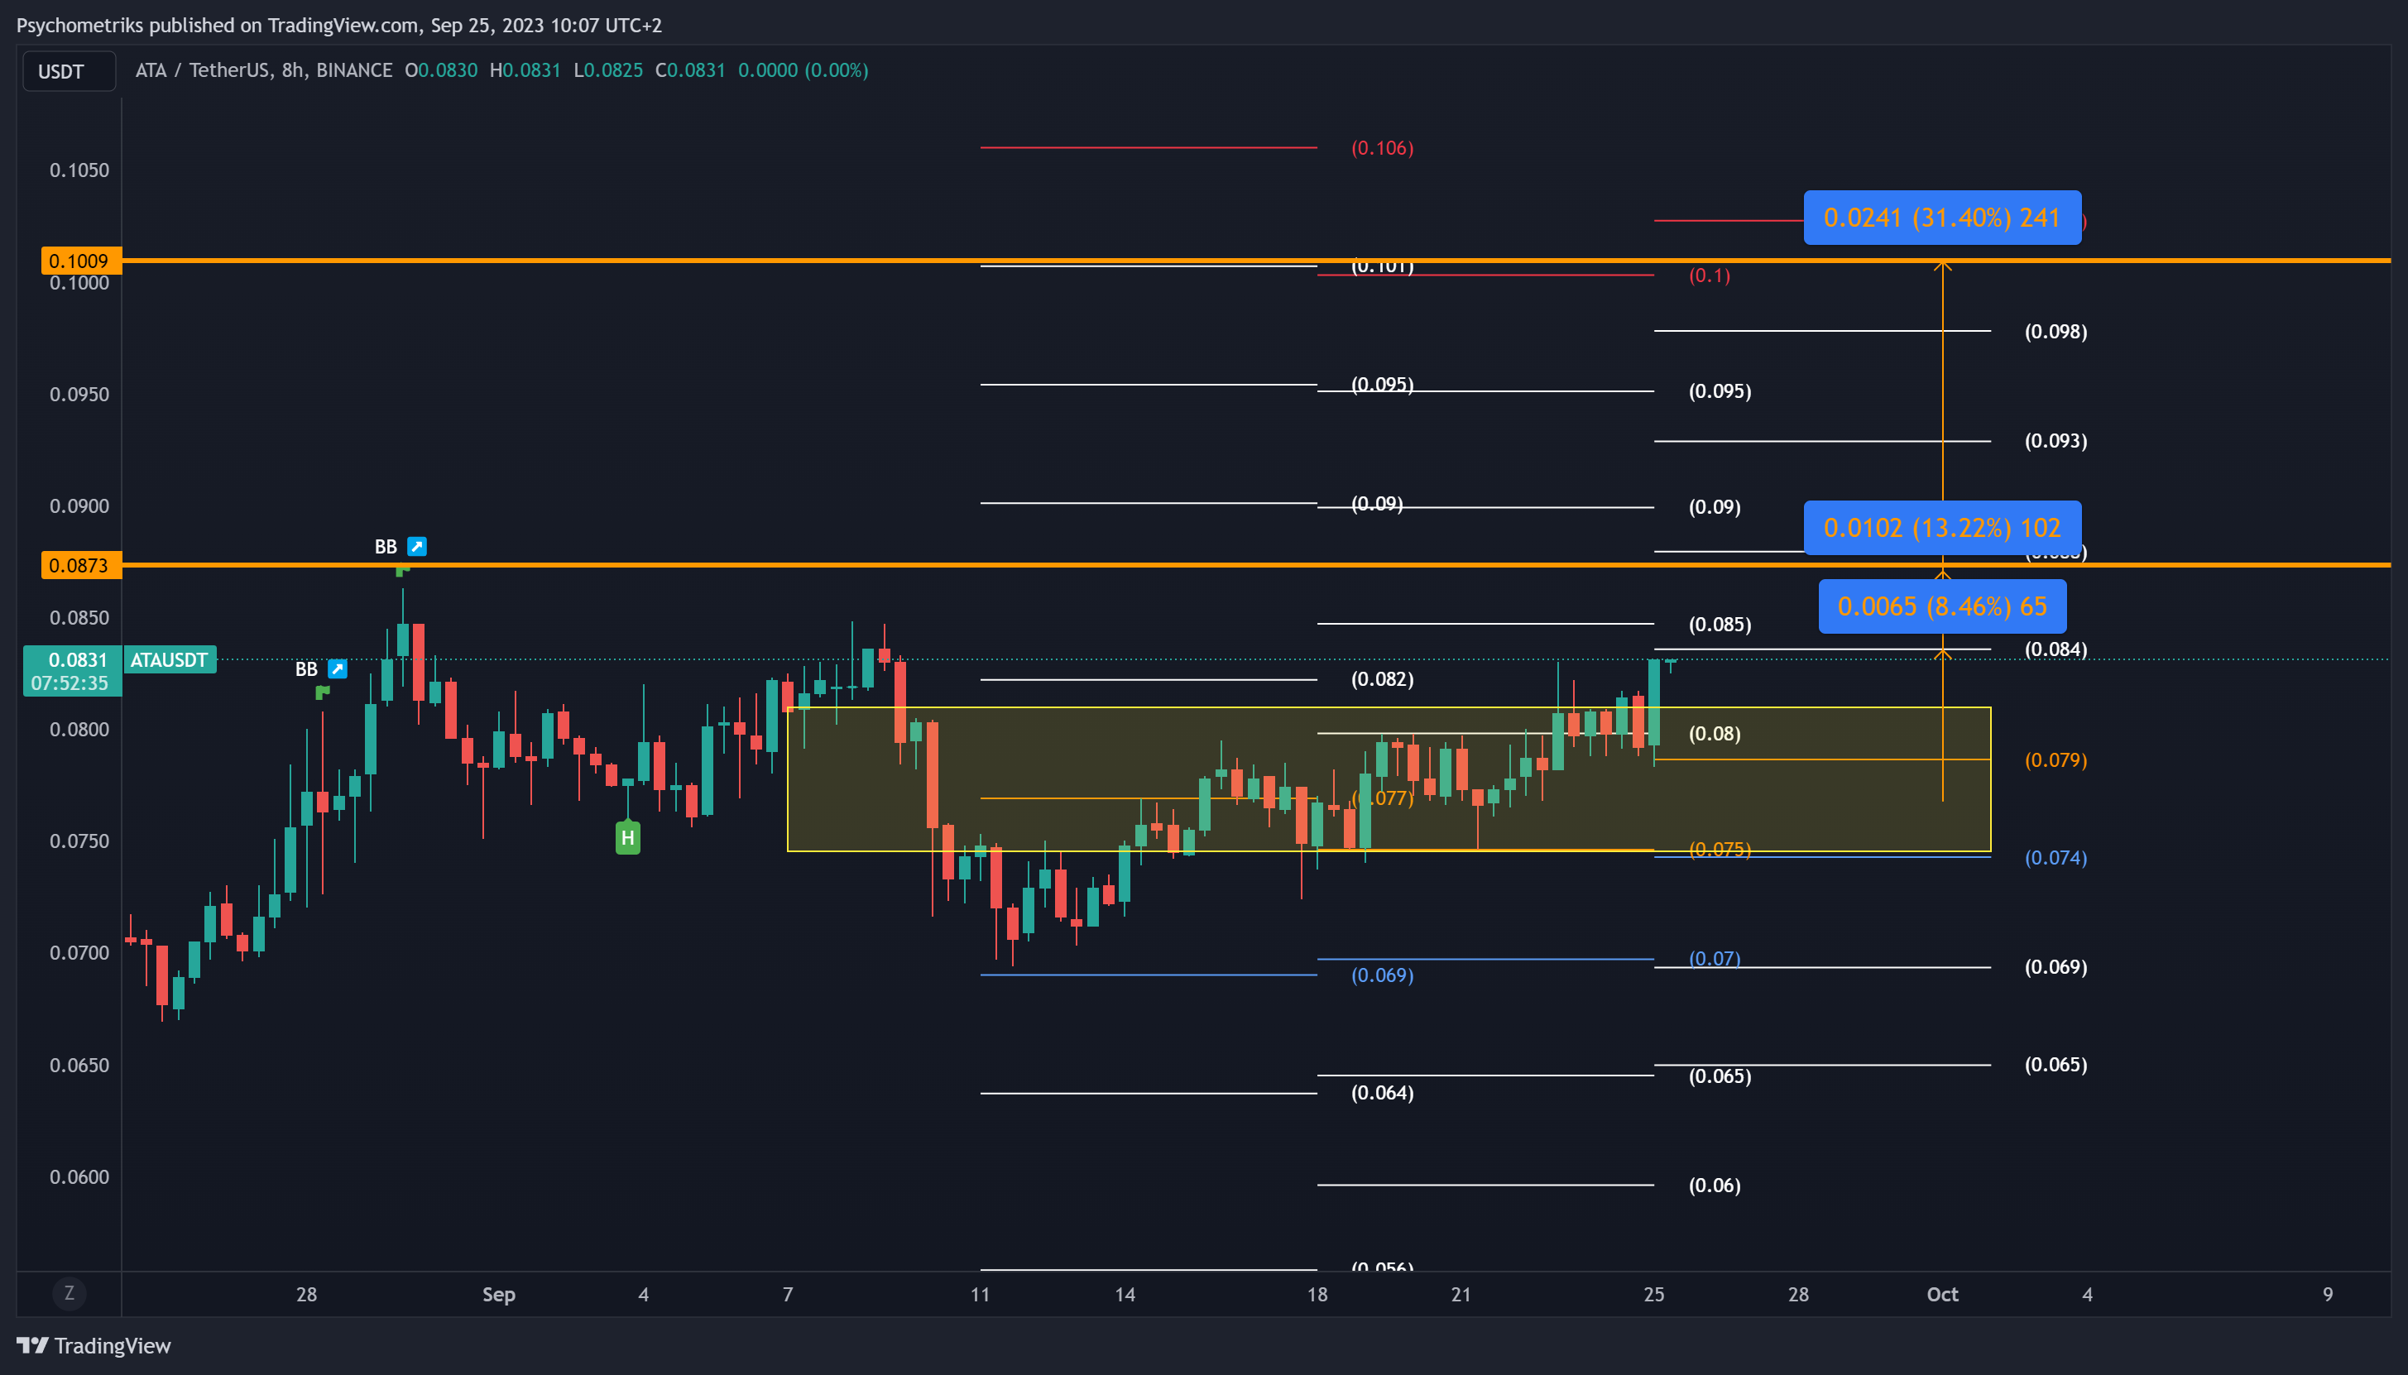
Task: Click the close value C0.0831
Action: 690,69
